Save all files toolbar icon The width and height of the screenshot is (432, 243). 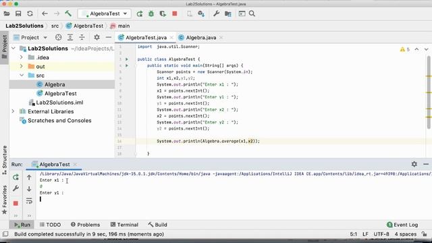tap(18, 13)
